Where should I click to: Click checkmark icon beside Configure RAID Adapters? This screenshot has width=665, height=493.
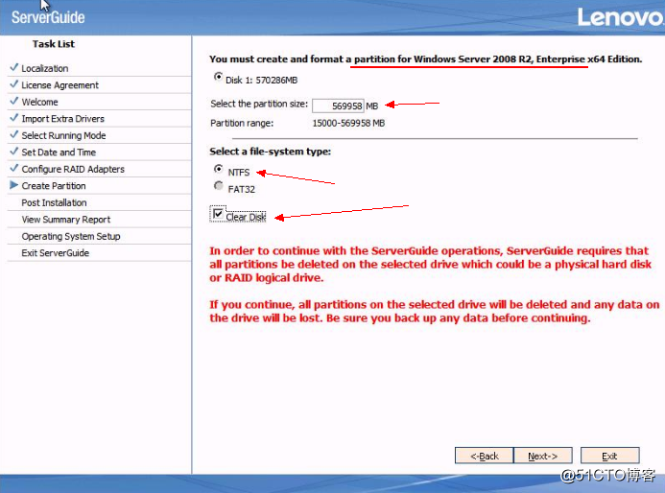coord(14,168)
